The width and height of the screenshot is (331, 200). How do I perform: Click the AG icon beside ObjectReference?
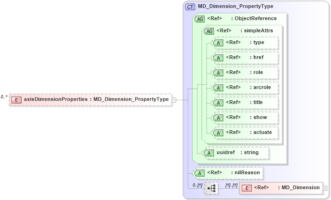(x=199, y=19)
